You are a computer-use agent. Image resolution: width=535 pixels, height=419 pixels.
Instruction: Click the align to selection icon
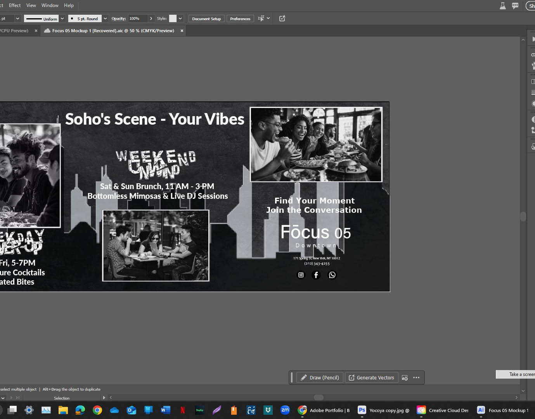point(261,18)
